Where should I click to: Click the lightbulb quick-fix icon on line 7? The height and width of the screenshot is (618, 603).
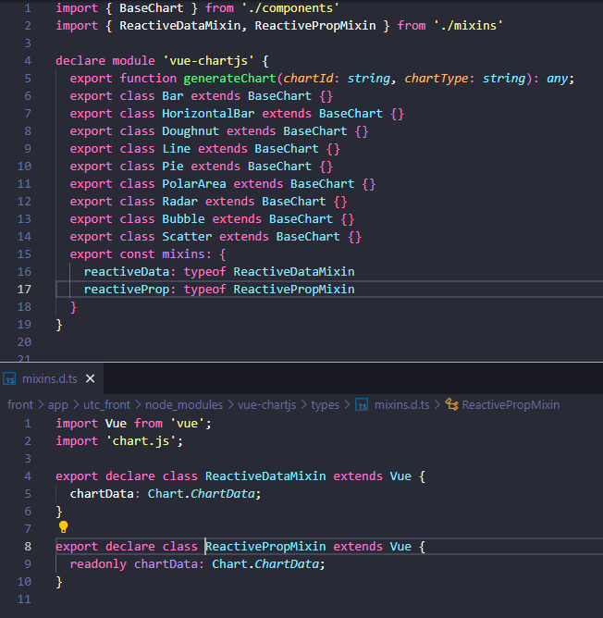point(63,527)
